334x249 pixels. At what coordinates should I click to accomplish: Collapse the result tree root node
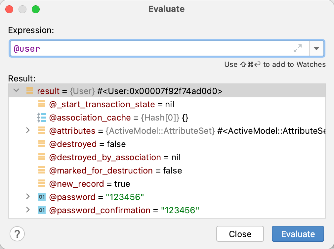tap(16, 90)
